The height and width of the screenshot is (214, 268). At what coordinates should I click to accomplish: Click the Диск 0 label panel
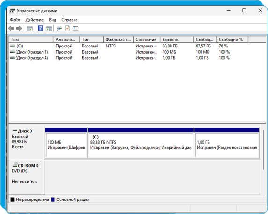[27, 143]
